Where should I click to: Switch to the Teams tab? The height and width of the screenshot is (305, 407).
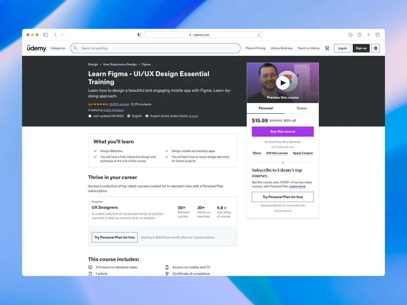tap(301, 108)
